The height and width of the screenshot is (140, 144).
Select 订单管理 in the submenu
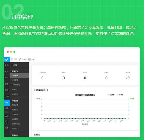tap(15, 80)
